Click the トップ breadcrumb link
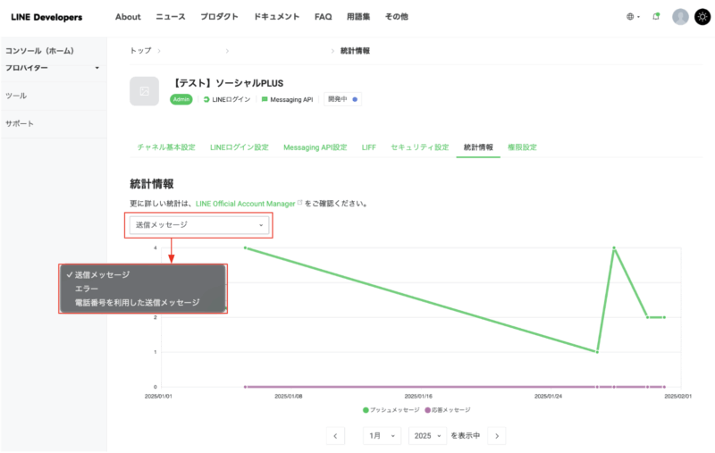This screenshot has height=453, width=715. point(140,51)
